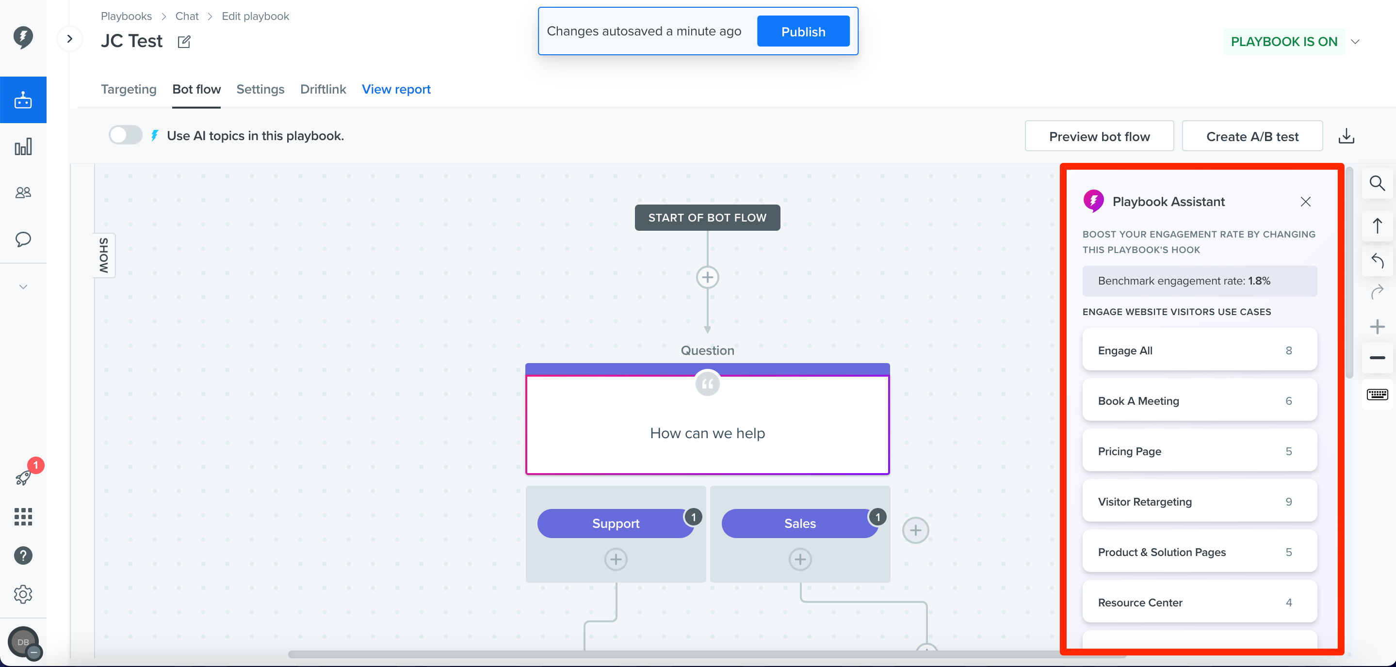The height and width of the screenshot is (667, 1396).
Task: Open the settings gear icon
Action: [23, 594]
